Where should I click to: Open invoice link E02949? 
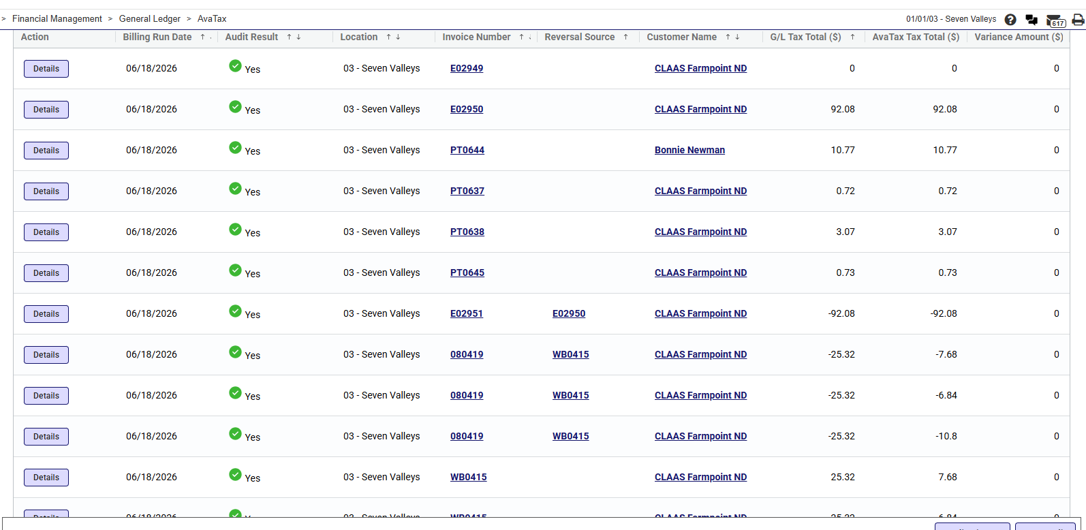(x=467, y=69)
